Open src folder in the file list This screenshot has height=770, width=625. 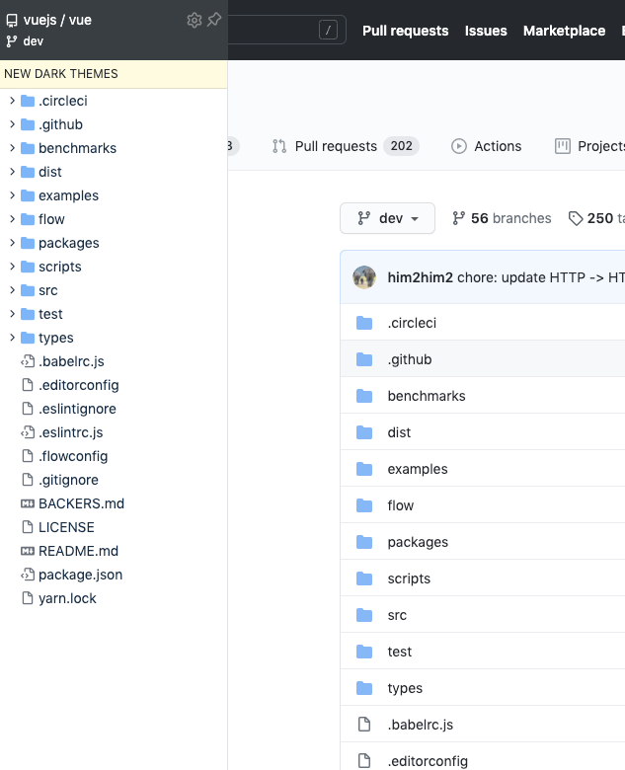(x=397, y=615)
